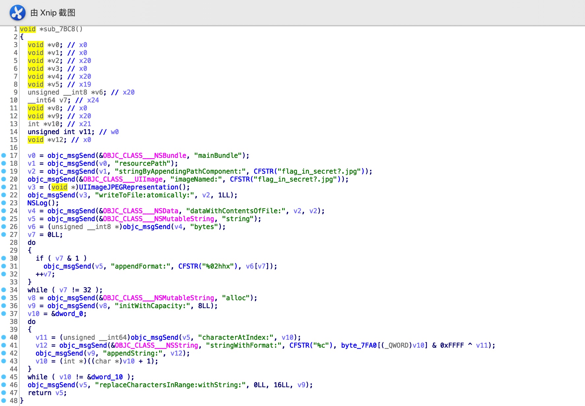585x406 pixels.
Task: Click the OBJC_CLASS___NSBundle symbol
Action: click(145, 156)
